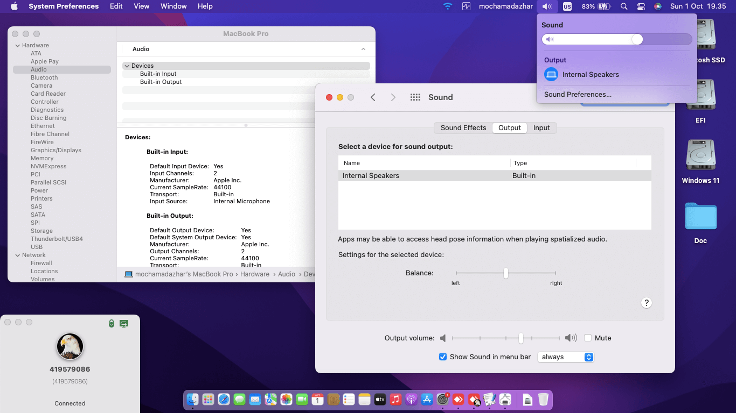Select Internal Speakers row in output list

[495, 176]
